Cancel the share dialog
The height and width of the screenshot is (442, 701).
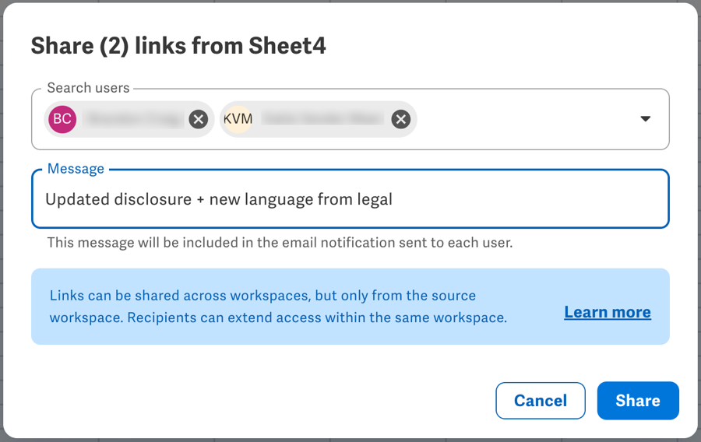tap(540, 401)
